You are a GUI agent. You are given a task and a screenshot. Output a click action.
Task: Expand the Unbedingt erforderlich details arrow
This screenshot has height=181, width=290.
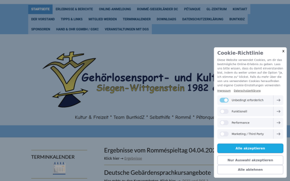click(x=278, y=100)
